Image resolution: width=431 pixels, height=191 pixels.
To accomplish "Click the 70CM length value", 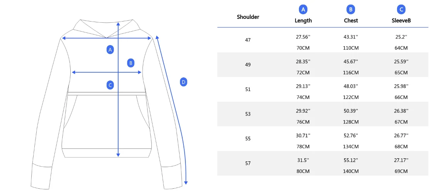I will pyautogui.click(x=303, y=48).
